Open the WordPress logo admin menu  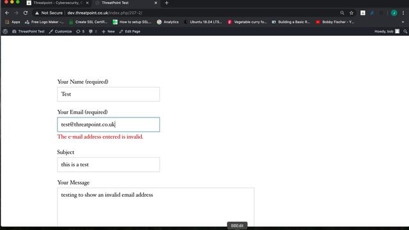[x=5, y=31]
